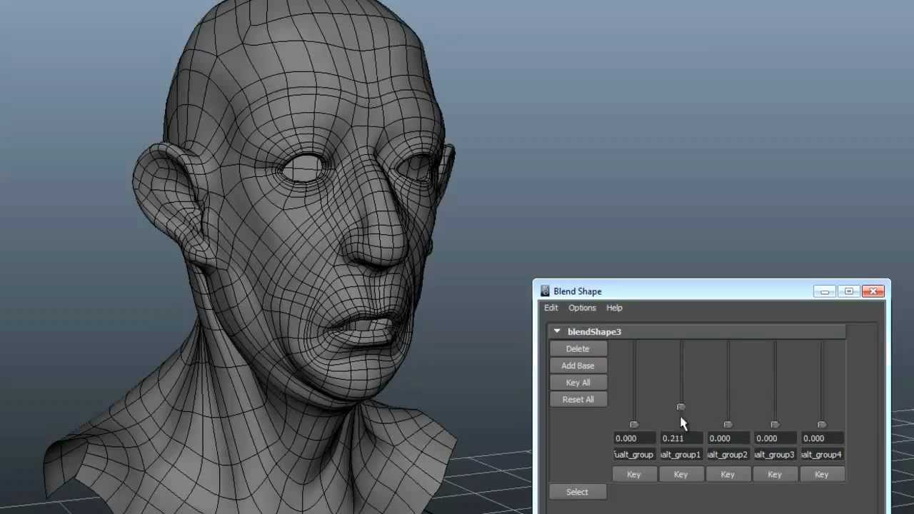Click the Delete button
The width and height of the screenshot is (914, 514).
(x=578, y=348)
